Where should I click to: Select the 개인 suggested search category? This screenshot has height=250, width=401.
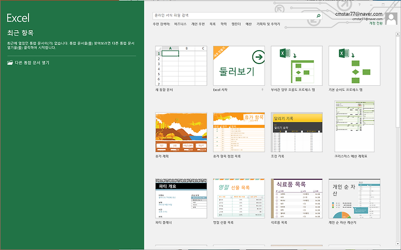pos(198,24)
